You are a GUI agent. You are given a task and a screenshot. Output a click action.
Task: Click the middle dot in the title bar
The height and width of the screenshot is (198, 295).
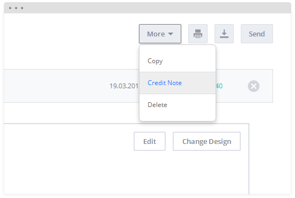coord(16,8)
